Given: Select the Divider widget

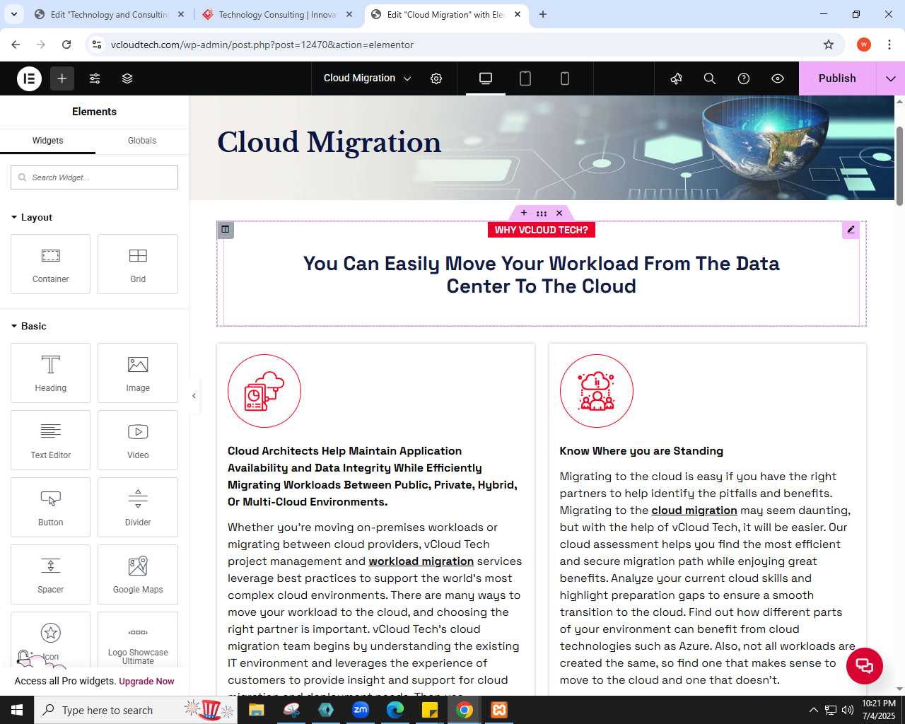Looking at the screenshot, I should coord(138,507).
